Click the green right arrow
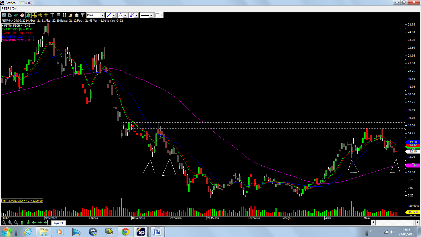The width and height of the screenshot is (421, 237). (40, 223)
